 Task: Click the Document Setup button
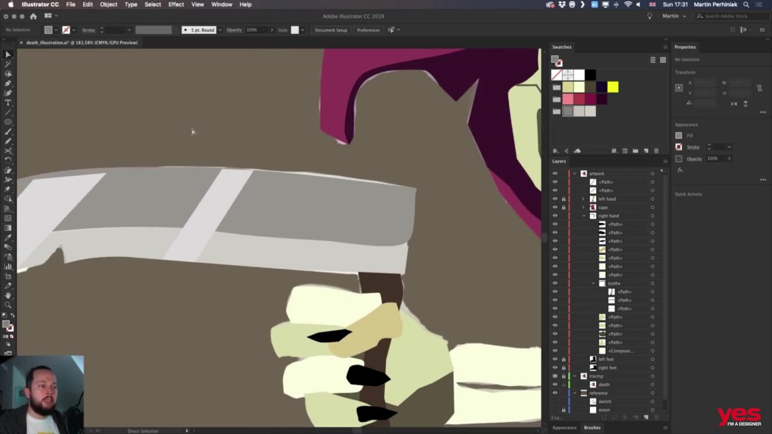pos(331,30)
